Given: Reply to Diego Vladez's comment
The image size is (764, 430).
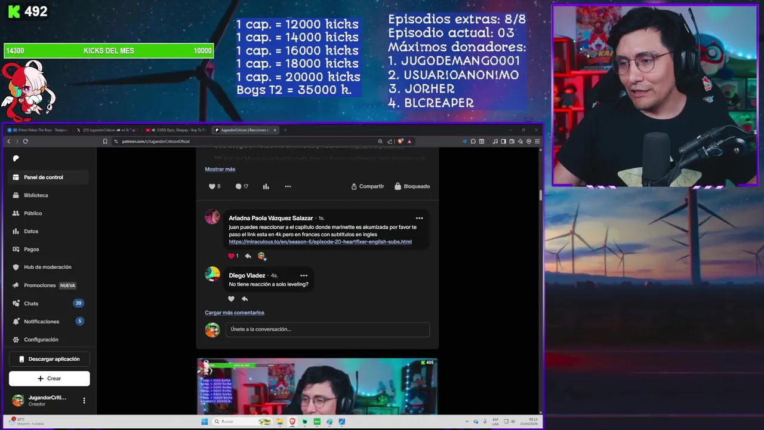Looking at the screenshot, I should [244, 299].
